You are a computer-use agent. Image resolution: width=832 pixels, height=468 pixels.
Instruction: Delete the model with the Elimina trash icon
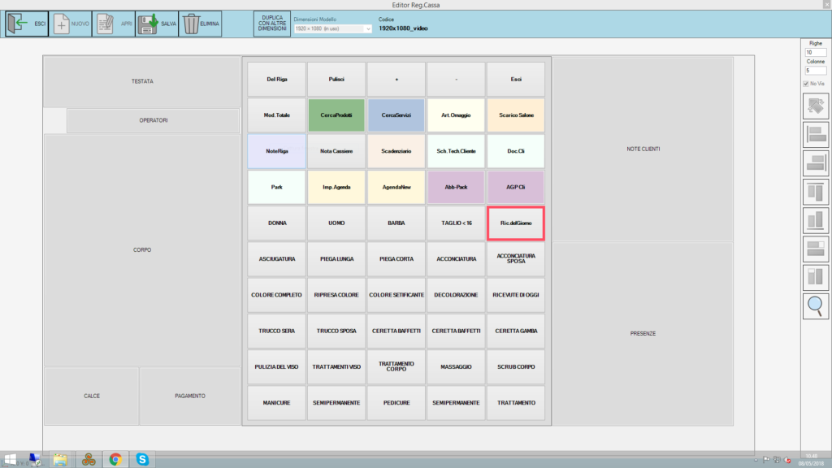199,24
